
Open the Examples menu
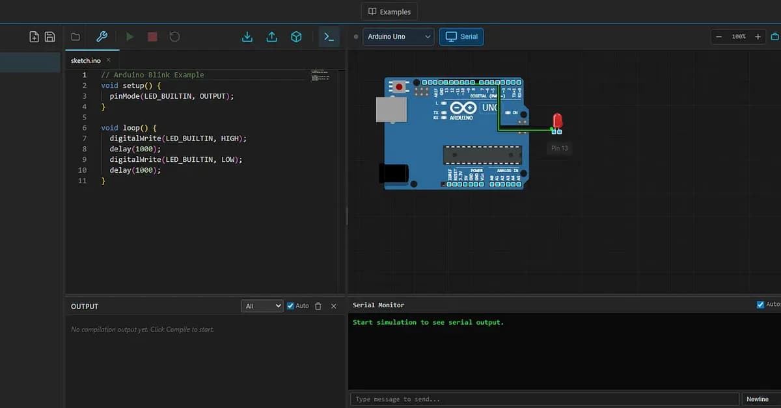389,11
